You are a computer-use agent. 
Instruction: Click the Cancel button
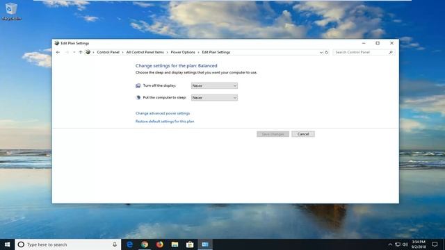303,134
